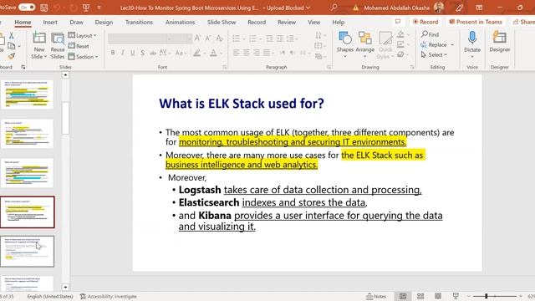Click the Cut scissors icon
This screenshot has width=535, height=301.
(12, 35)
